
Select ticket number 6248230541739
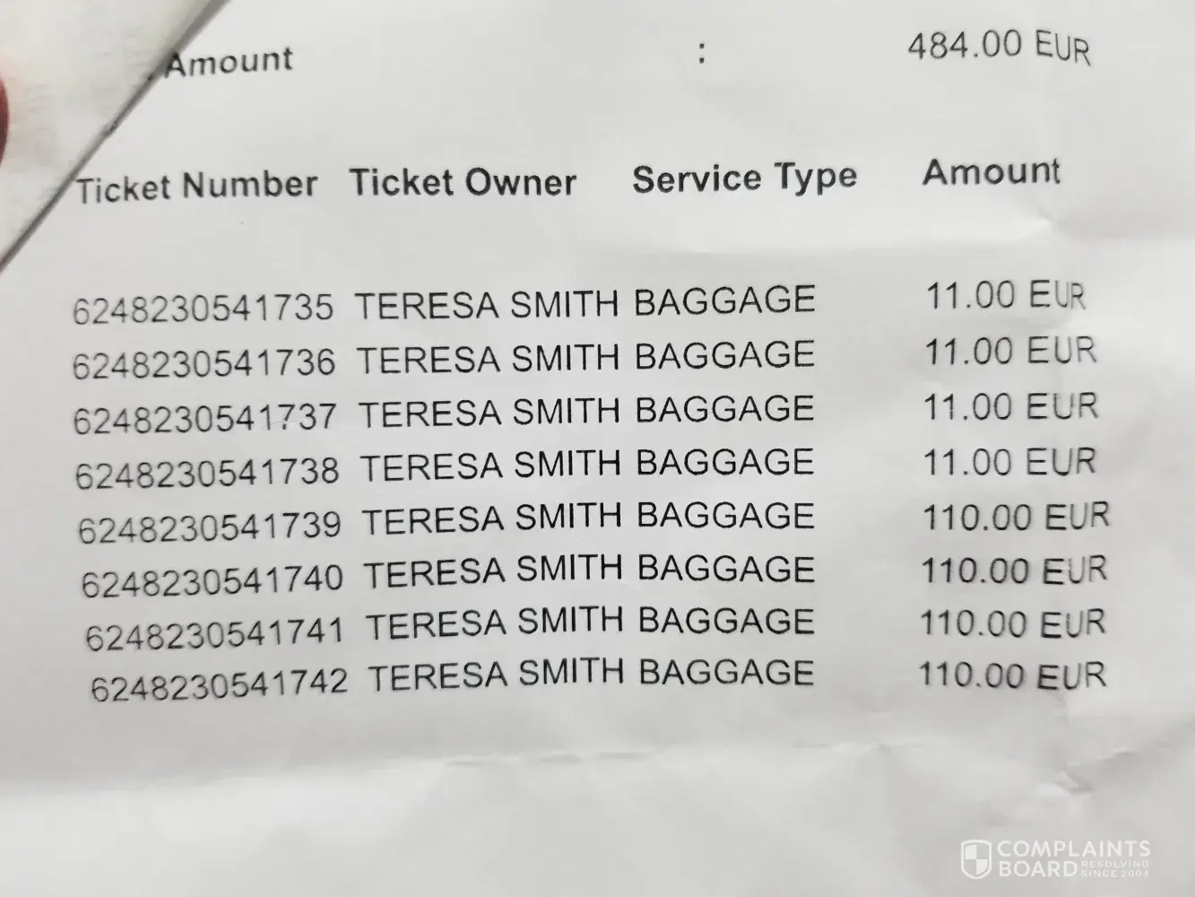pyautogui.click(x=209, y=527)
